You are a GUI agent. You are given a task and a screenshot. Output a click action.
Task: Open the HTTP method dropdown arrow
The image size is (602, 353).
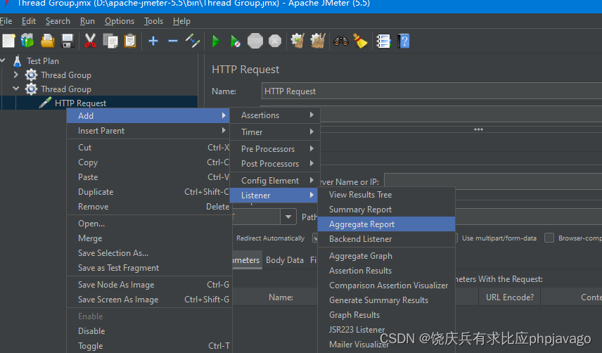(x=288, y=217)
